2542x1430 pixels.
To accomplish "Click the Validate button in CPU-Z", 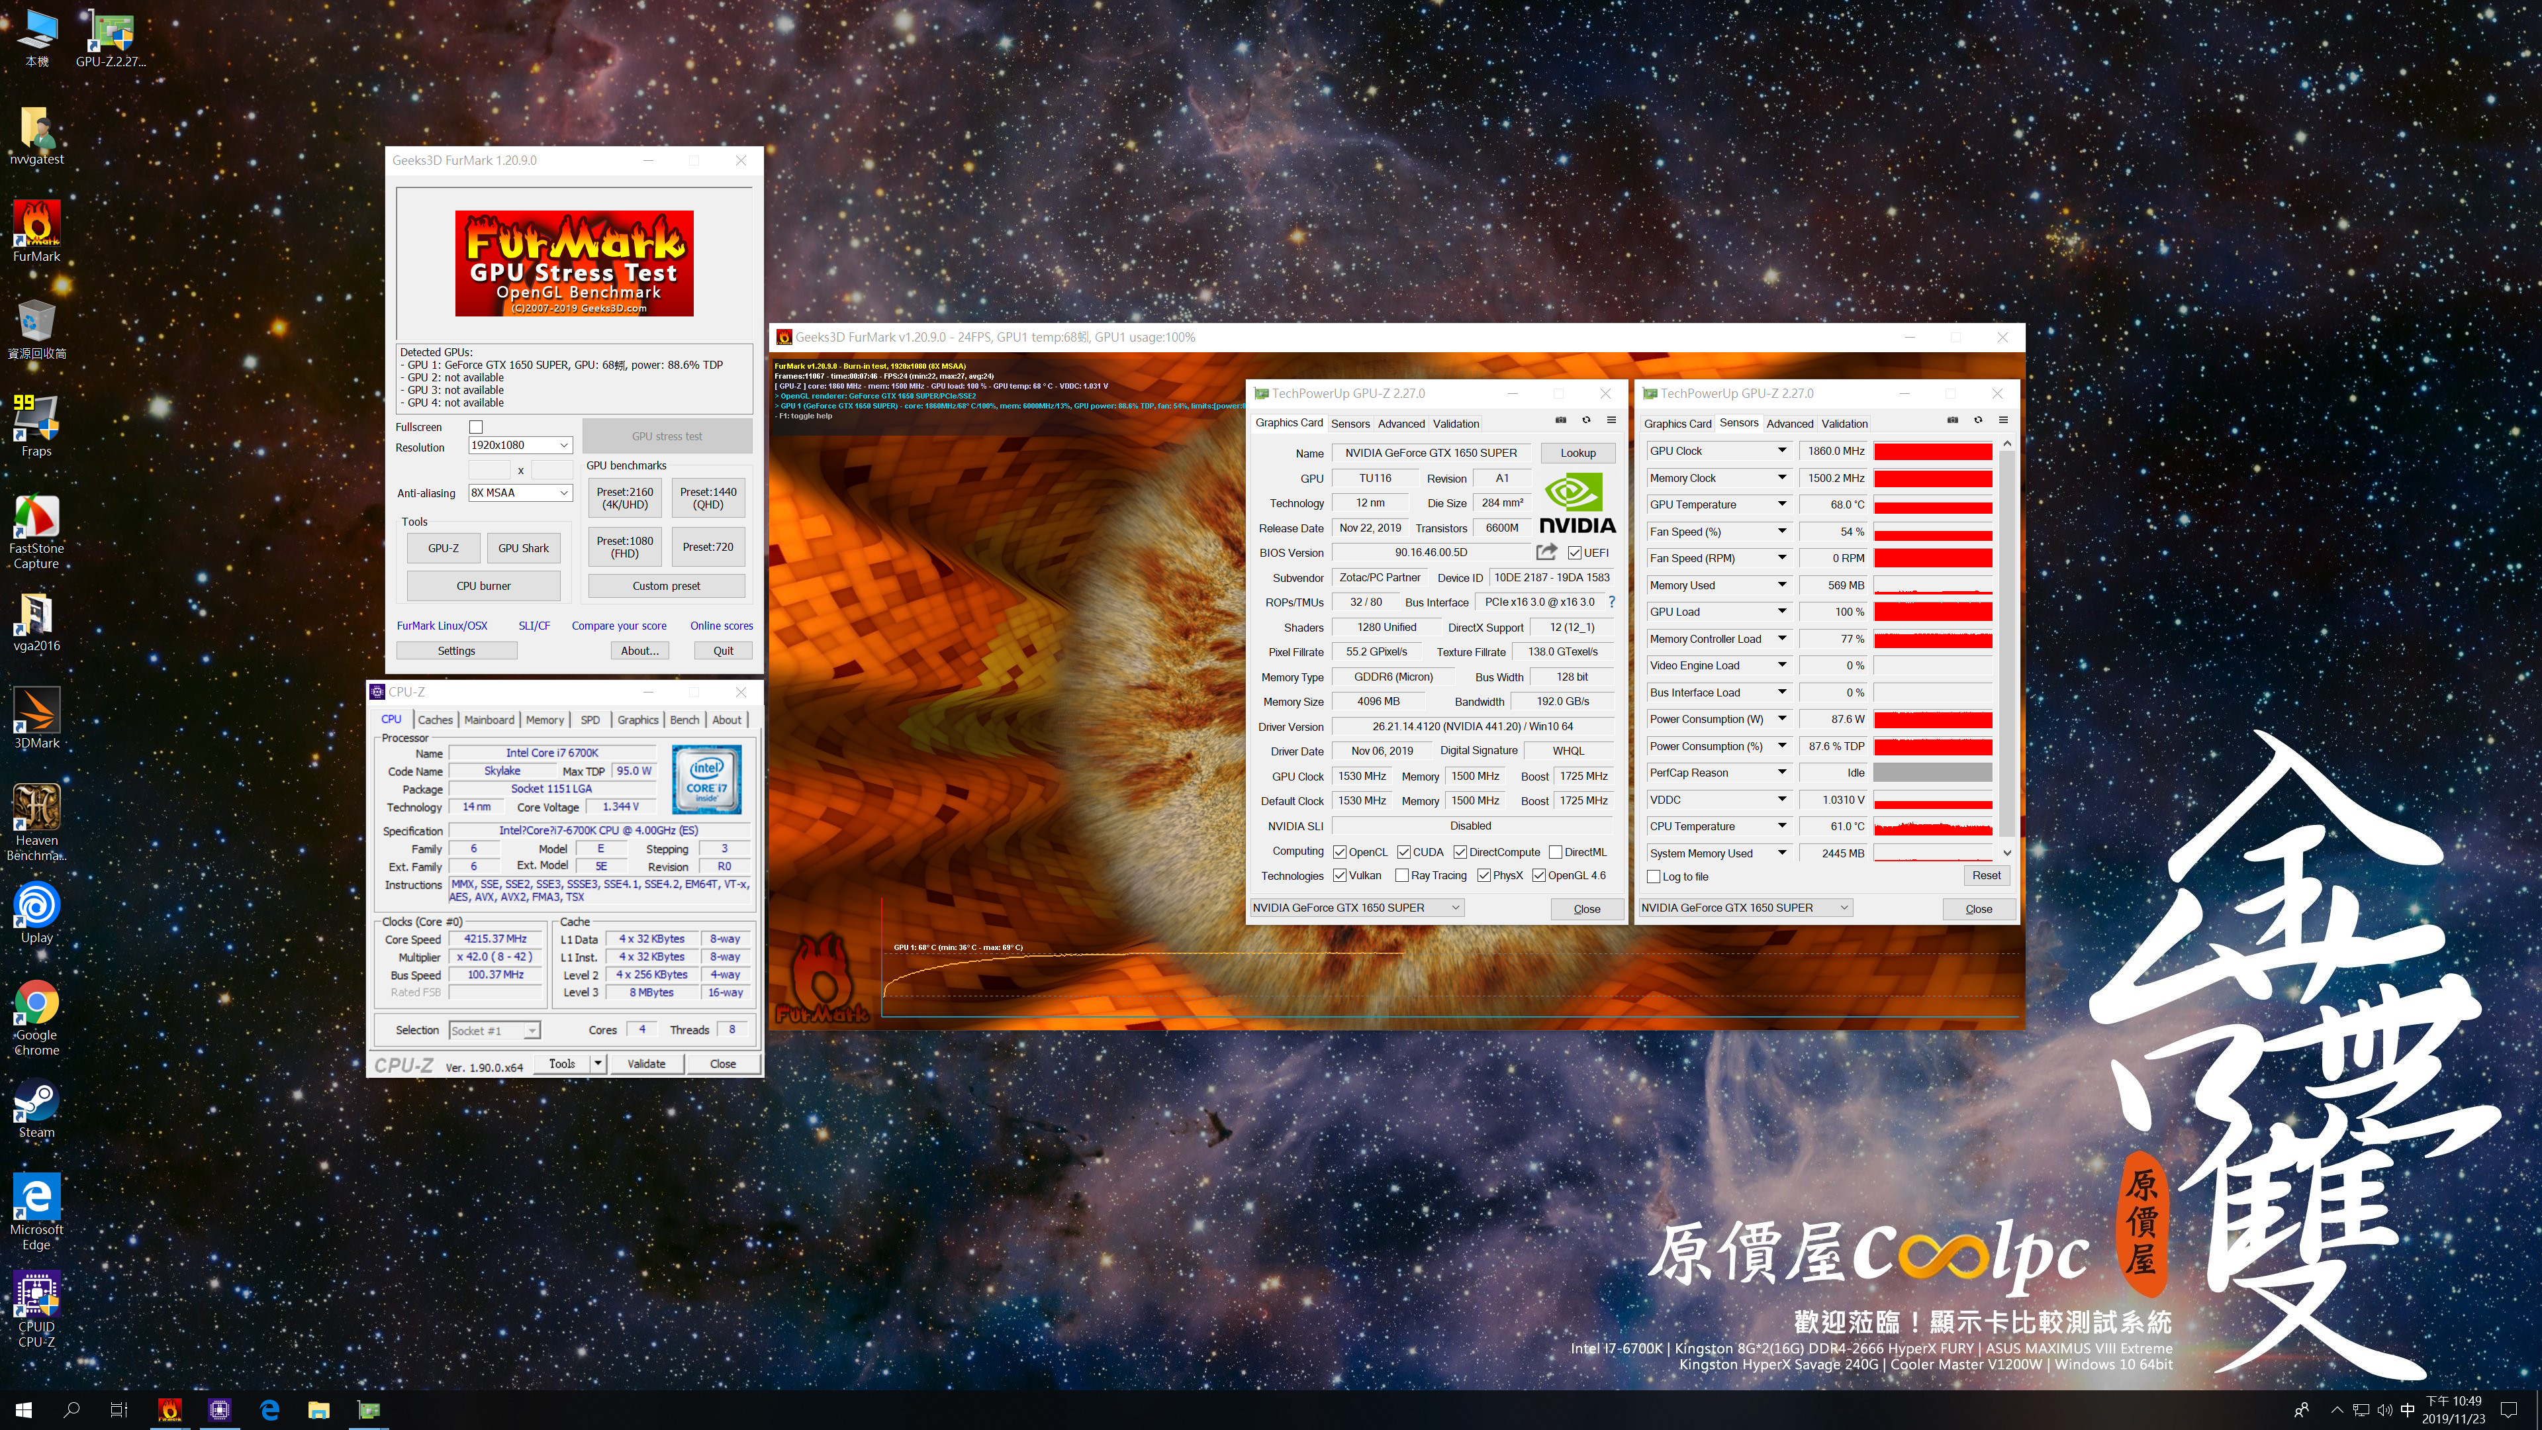I will pyautogui.click(x=646, y=1063).
